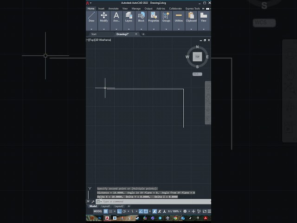This screenshot has width=297, height=223.
Task: Switch to the Layout1 tab
Action: pos(105,206)
